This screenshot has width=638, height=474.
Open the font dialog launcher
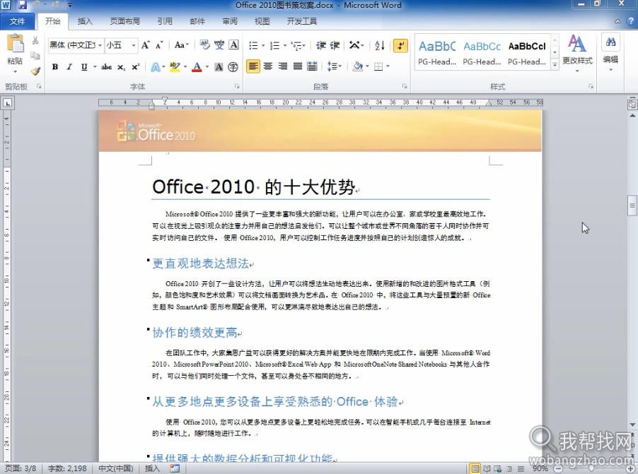237,86
